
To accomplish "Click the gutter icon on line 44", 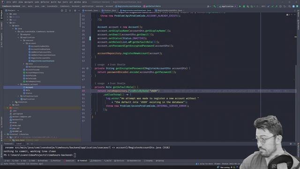I will tap(88, 68).
